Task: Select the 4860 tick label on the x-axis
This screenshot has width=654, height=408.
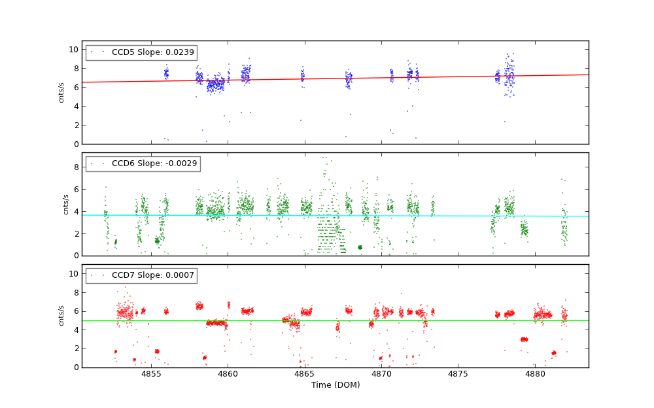Action: [228, 373]
